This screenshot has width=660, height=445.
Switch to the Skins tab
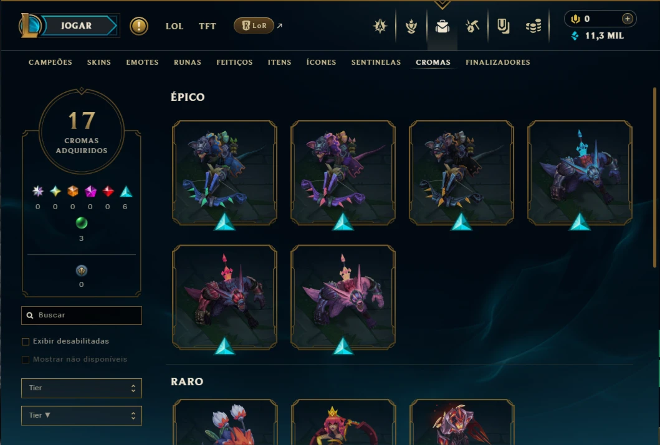click(99, 62)
